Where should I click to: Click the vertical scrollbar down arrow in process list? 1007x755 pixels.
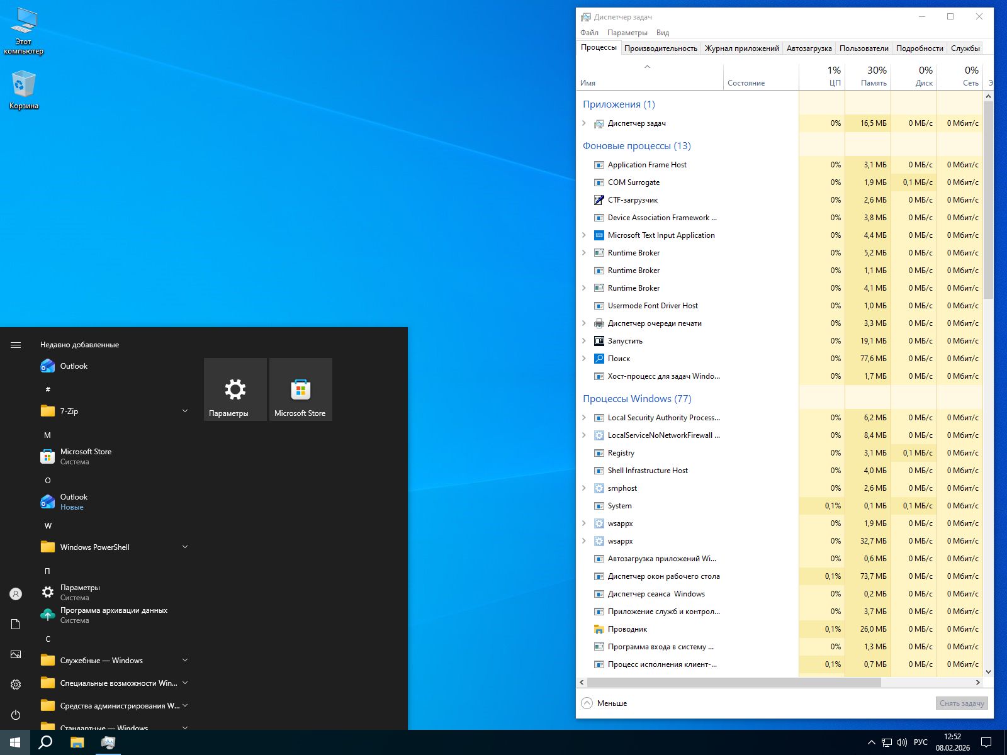988,672
